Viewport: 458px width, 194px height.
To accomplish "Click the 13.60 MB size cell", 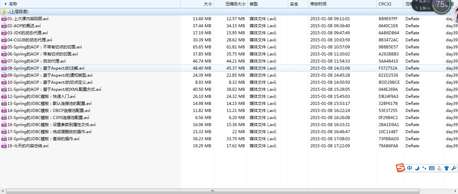I will [202, 19].
